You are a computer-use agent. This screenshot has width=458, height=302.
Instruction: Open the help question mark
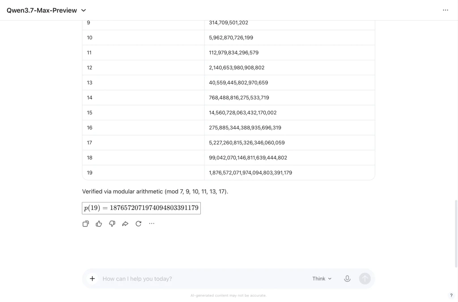pos(451,295)
